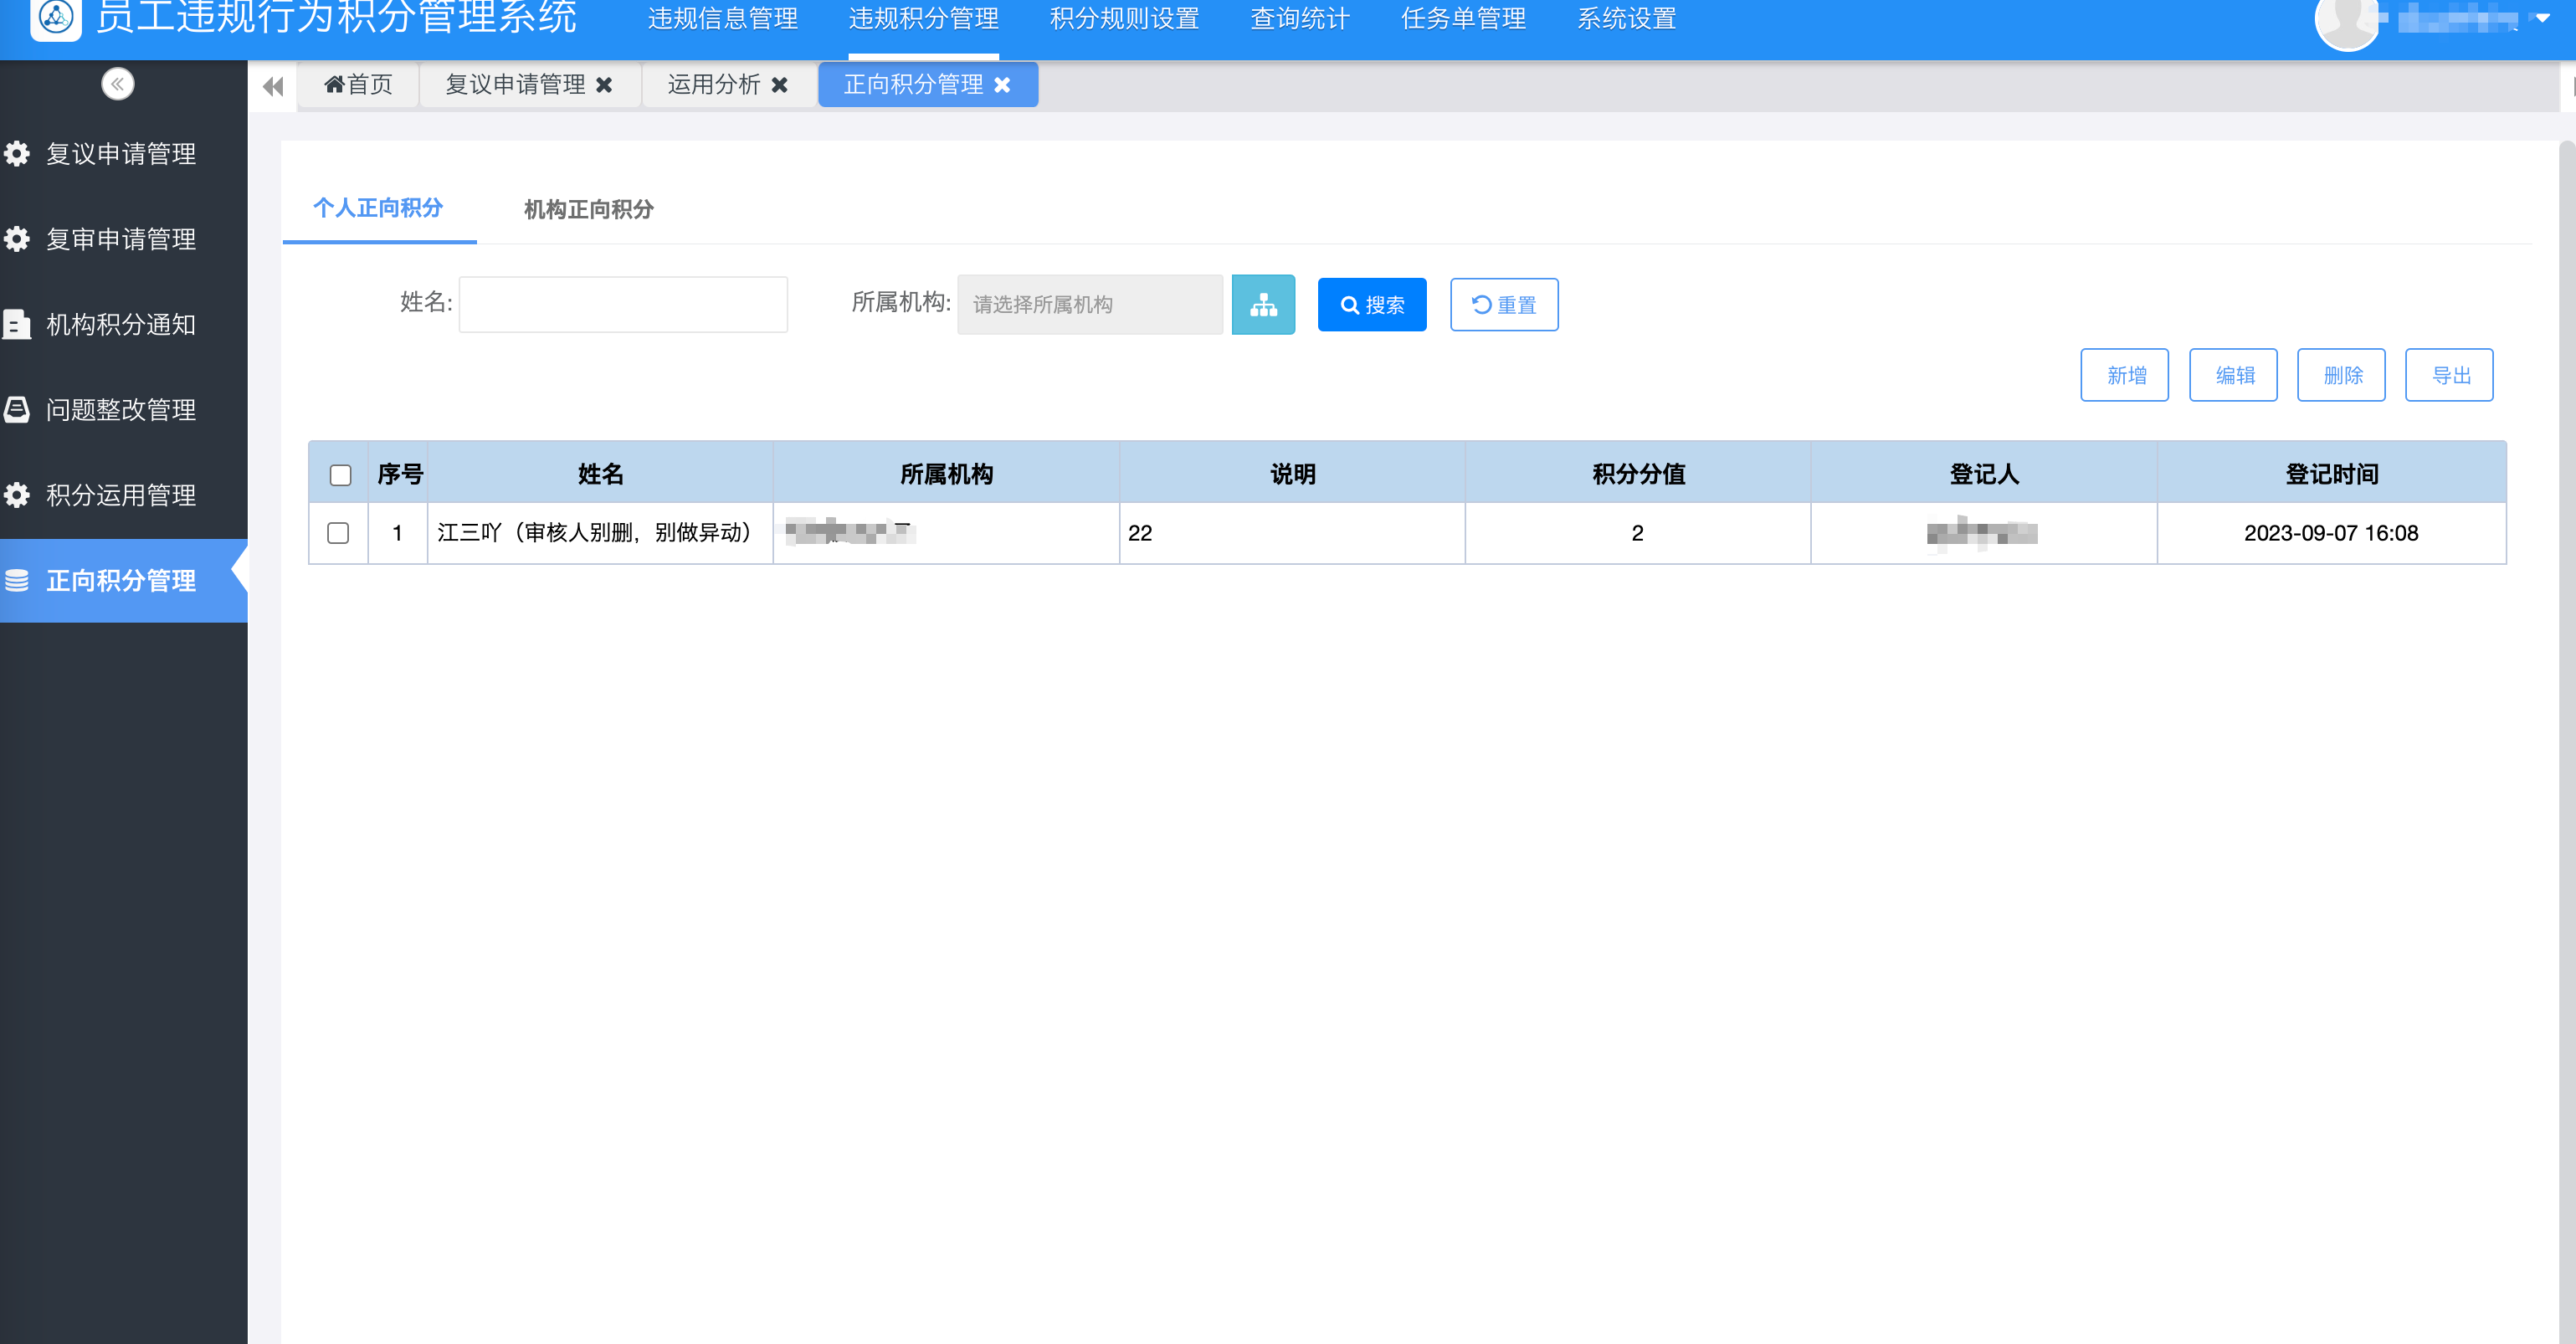Click the 导出 export button
This screenshot has width=2576, height=1344.
(2449, 375)
